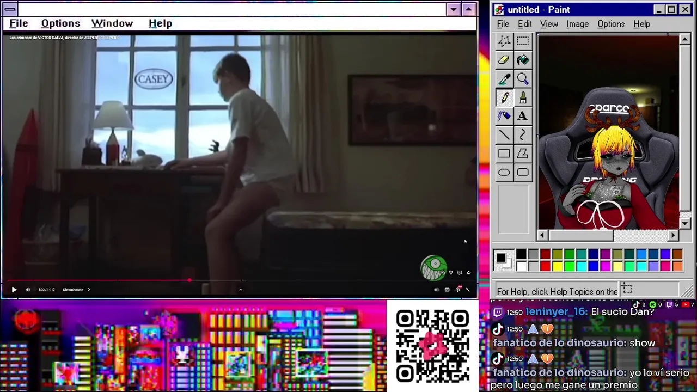
Task: Open video player settings gear
Action: coord(458,289)
